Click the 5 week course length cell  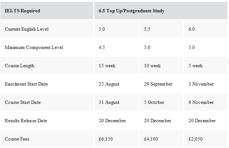coord(206,65)
